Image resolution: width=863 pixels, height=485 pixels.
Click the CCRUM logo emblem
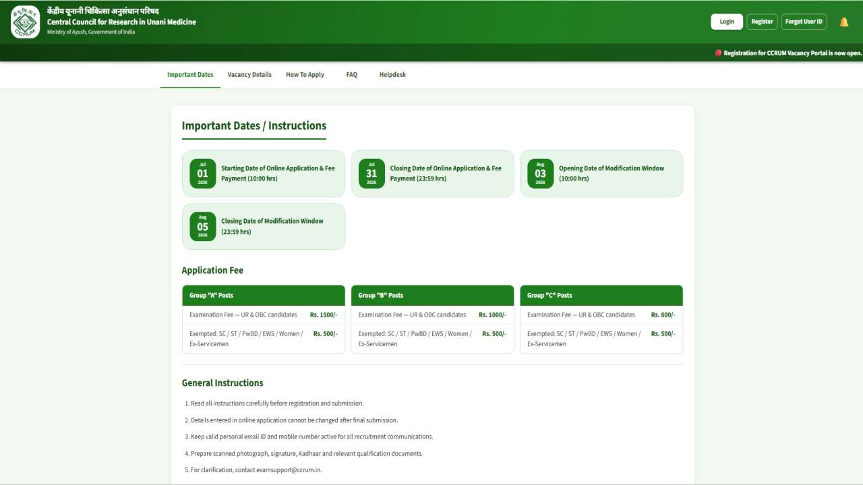pyautogui.click(x=26, y=22)
